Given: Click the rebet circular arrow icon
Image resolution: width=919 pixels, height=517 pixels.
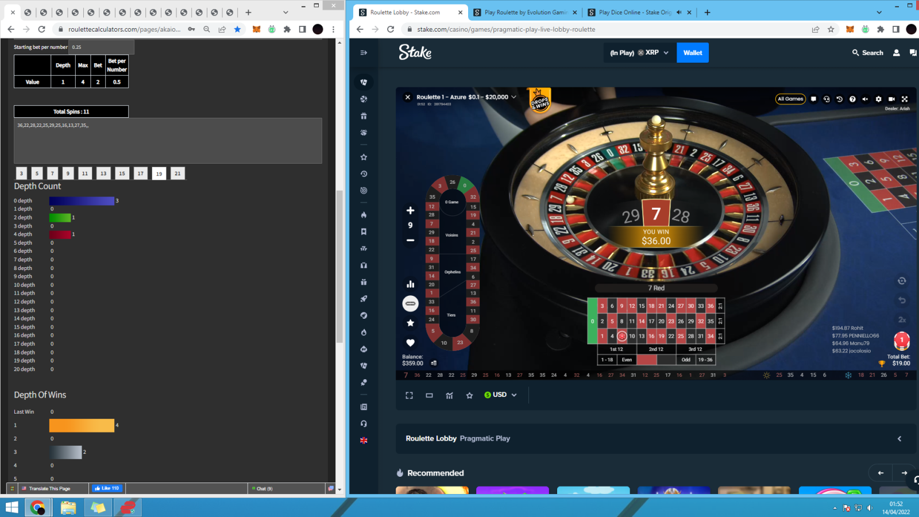Looking at the screenshot, I should coord(902,281).
